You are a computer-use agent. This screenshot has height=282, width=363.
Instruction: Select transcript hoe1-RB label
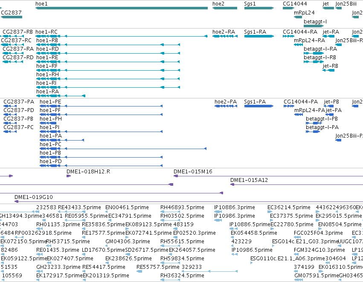pyautogui.click(x=47, y=40)
